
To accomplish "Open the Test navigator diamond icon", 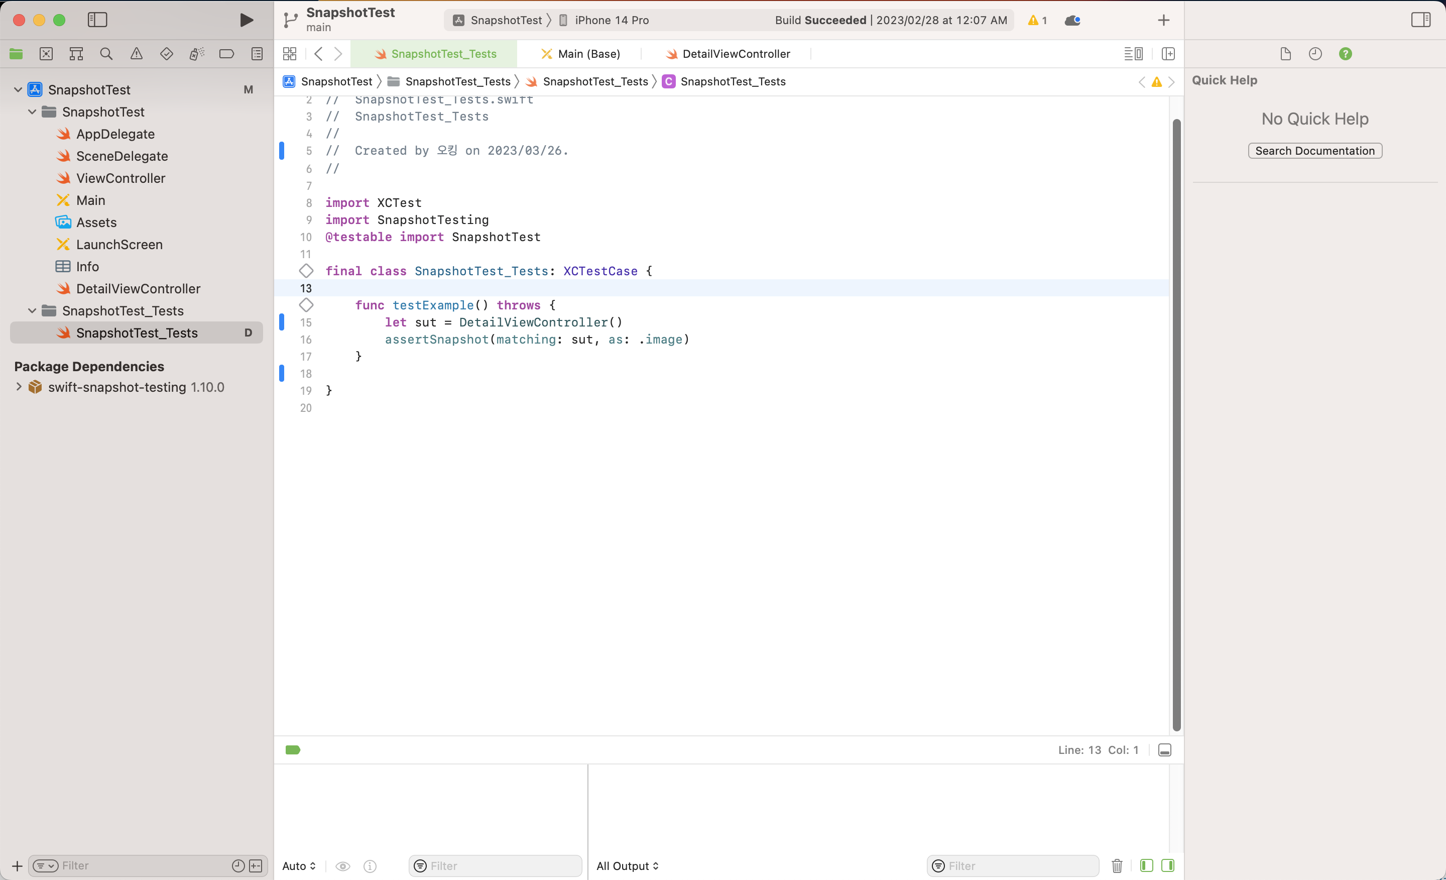I will (x=167, y=54).
